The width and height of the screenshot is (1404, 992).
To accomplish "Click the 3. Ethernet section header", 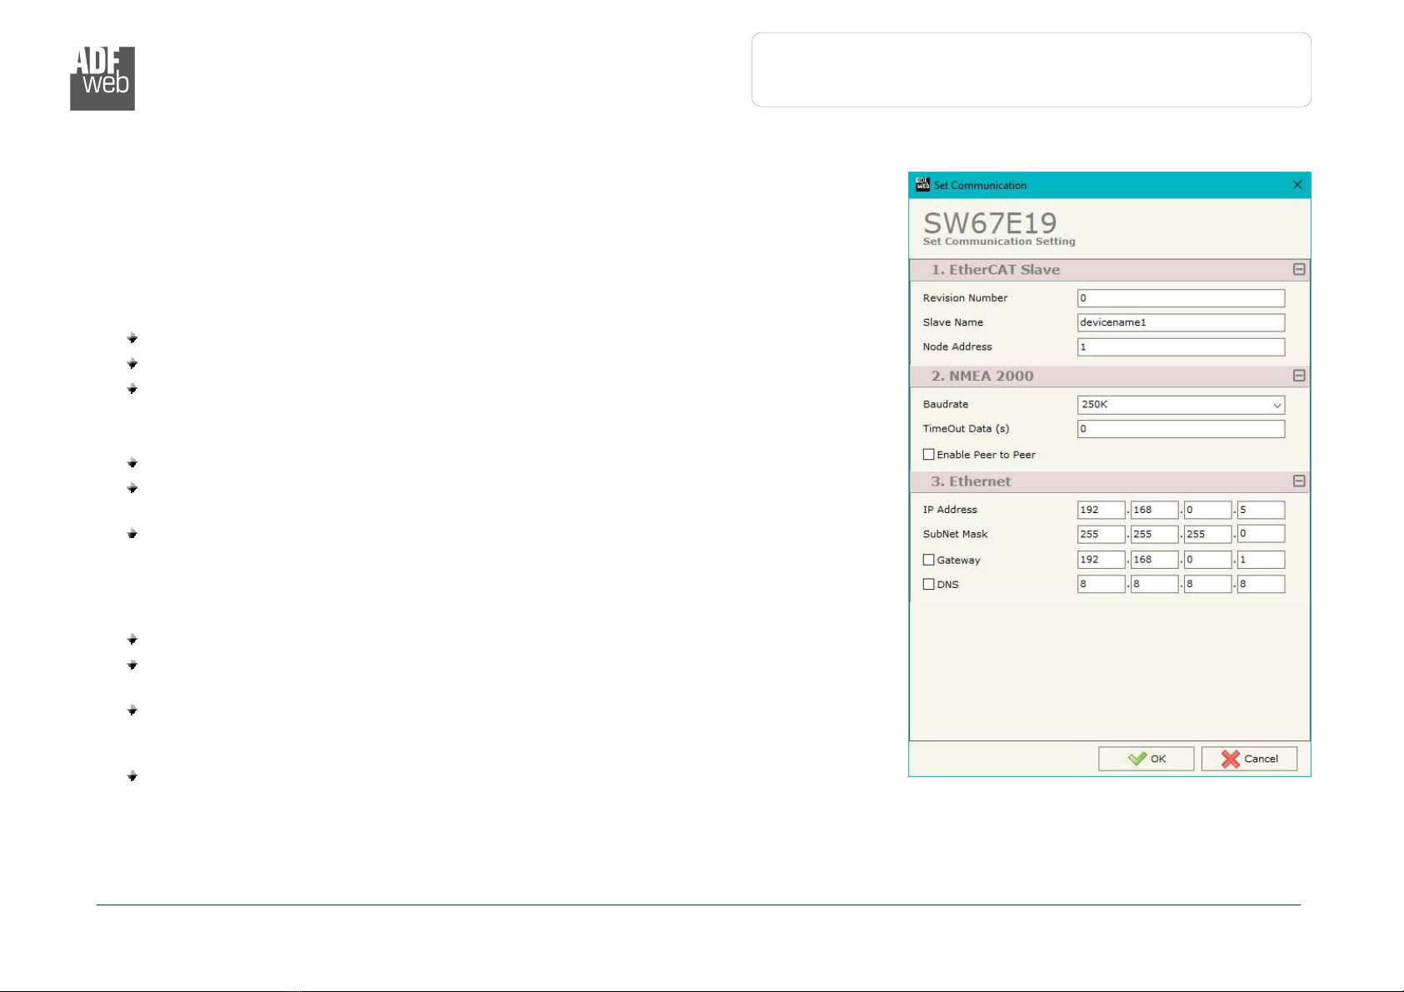I will (1109, 481).
